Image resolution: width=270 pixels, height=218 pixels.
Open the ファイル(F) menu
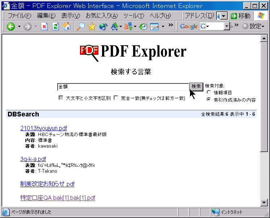pos(20,16)
